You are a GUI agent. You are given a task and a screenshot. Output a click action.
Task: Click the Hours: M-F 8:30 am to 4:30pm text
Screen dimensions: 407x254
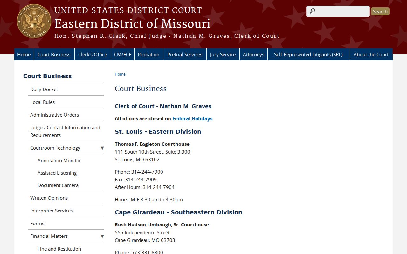149,199
